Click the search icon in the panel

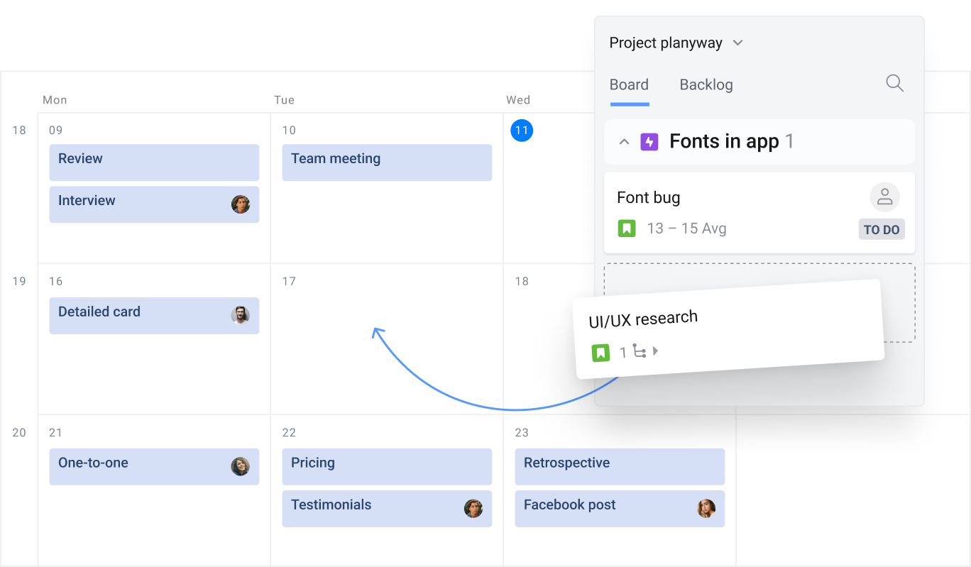[x=894, y=83]
